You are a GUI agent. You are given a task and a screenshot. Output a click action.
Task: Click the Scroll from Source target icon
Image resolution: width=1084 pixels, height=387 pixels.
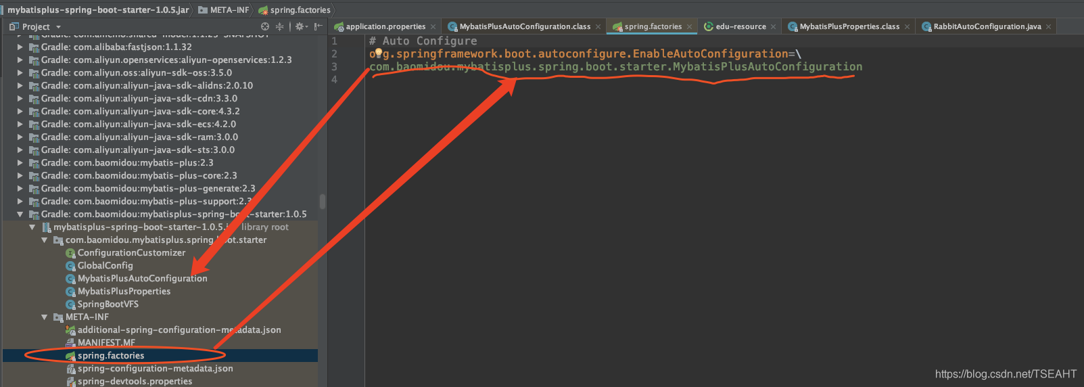pos(265,26)
